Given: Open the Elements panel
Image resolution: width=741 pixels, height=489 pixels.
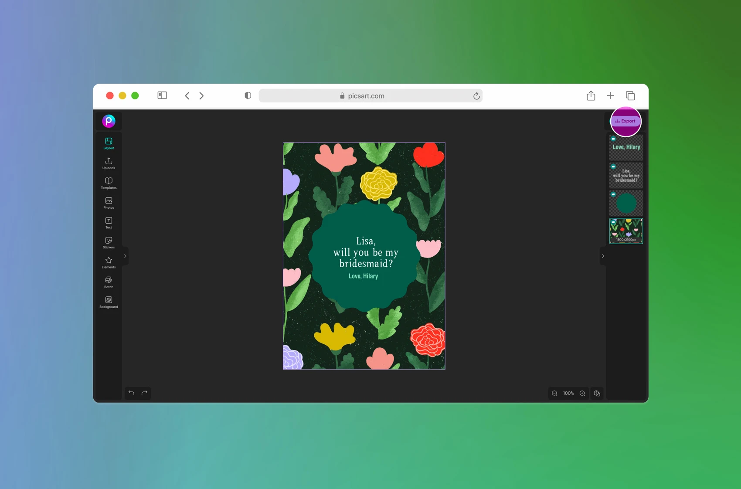Looking at the screenshot, I should pos(108,262).
